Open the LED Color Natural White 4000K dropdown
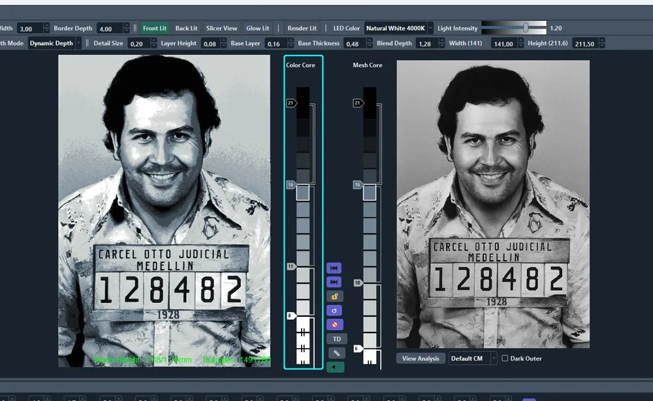653x401 pixels. pos(398,28)
